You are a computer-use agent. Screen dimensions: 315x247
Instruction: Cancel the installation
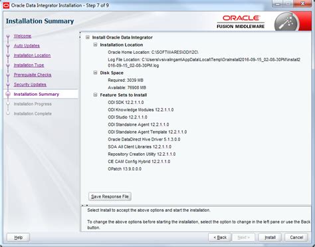click(x=296, y=238)
